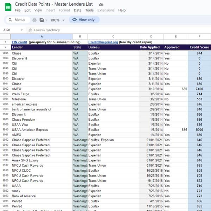Click the USAA American Express cell
Viewport: 211px width, 211px height.
[x=42, y=130]
